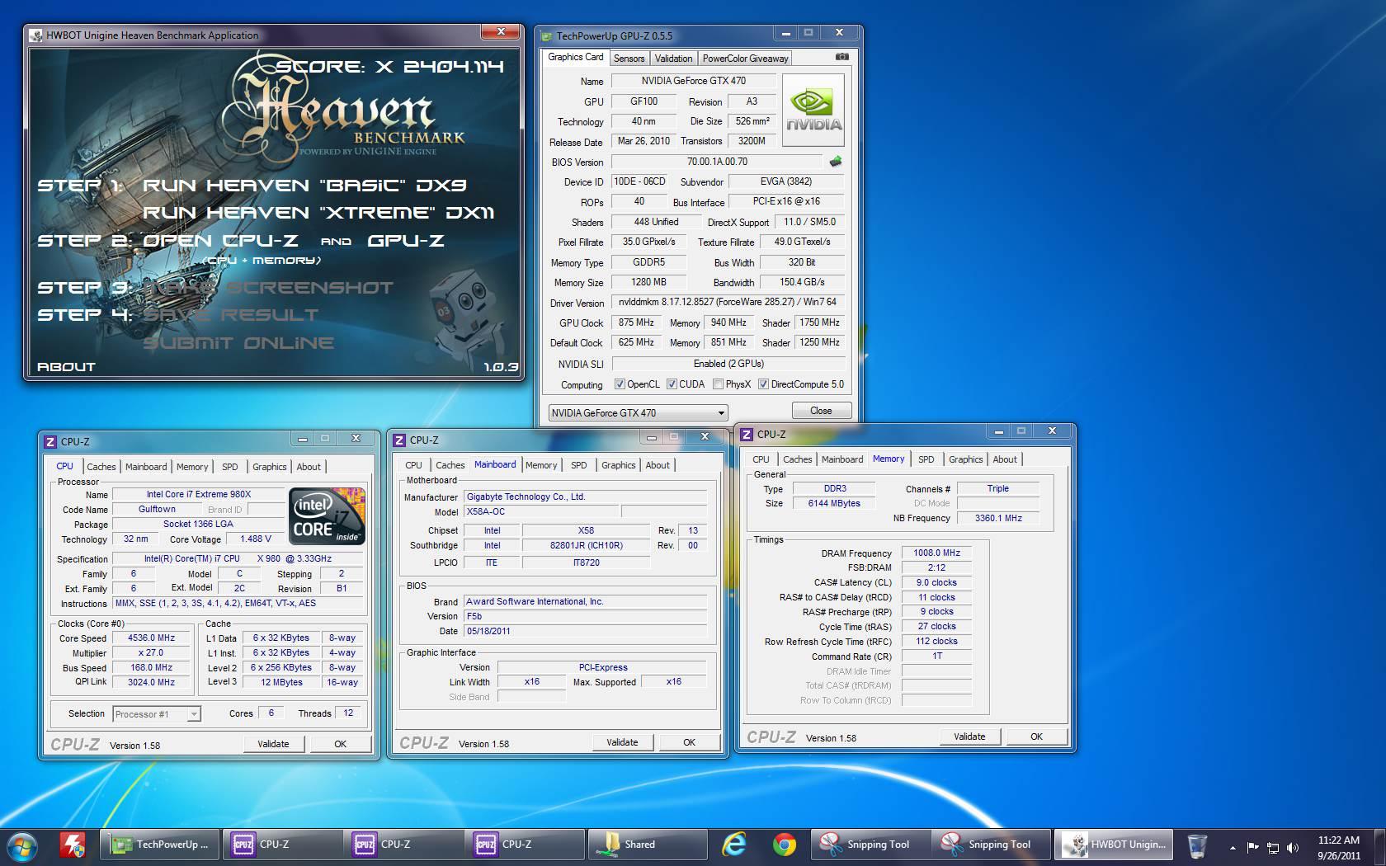
Task: Click the HWBOT window title icon
Action: point(36,35)
